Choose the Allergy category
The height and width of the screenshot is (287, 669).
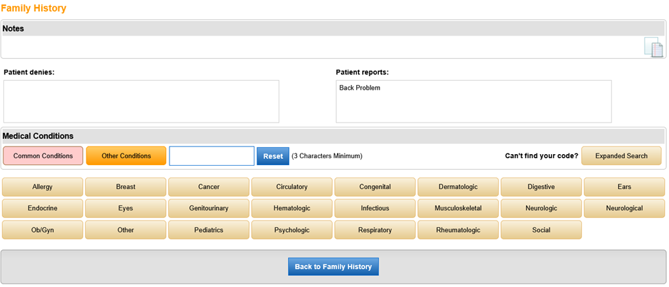(43, 187)
